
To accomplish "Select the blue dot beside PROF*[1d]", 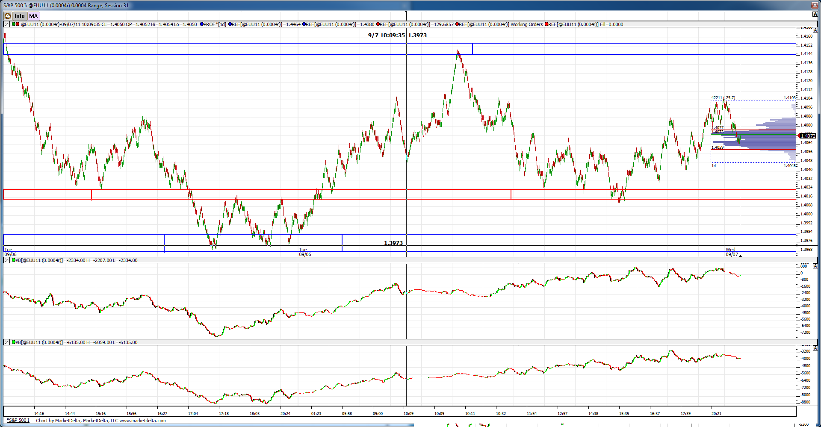I will (202, 24).
